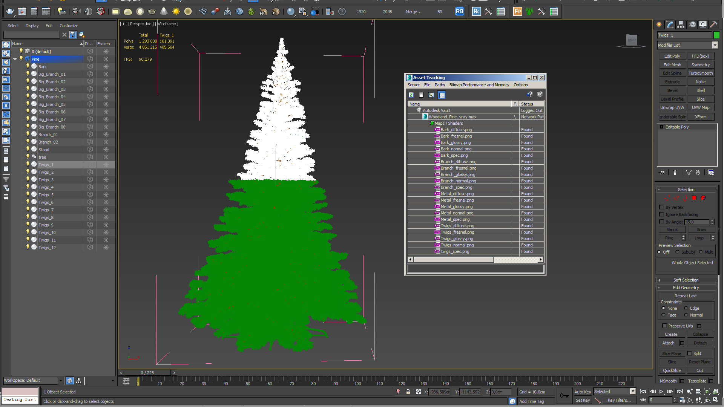The width and height of the screenshot is (724, 407).
Task: Click the help question mark toolbar icon
Action: click(342, 12)
